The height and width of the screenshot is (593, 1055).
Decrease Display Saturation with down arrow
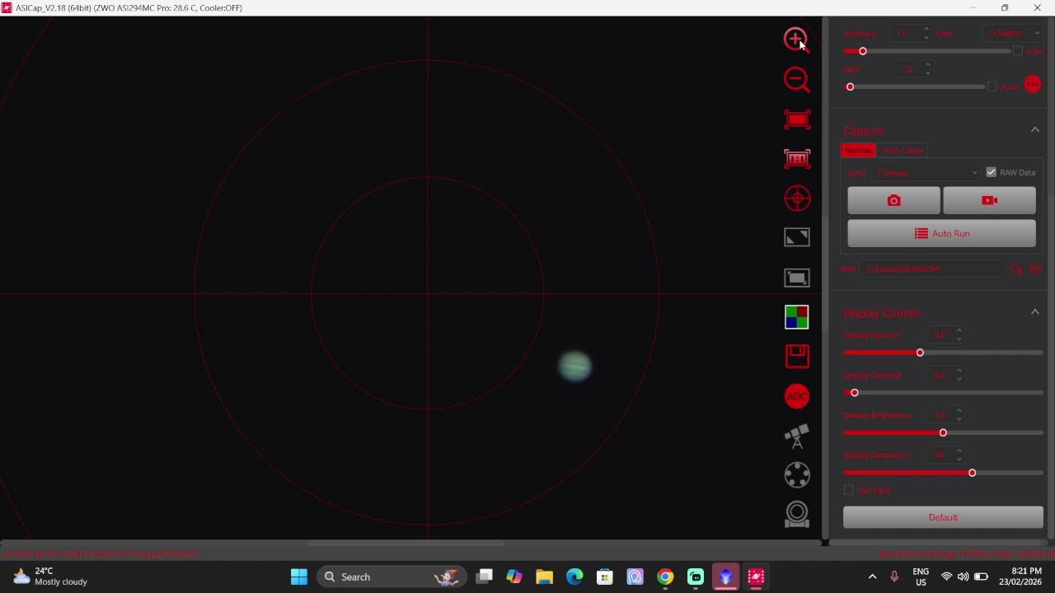pyautogui.click(x=959, y=460)
